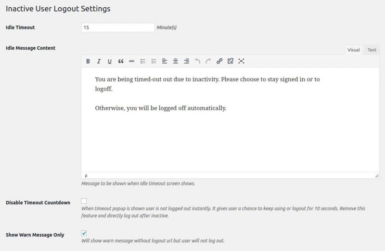The image size is (385, 251).
Task: Uncheck Show Warn Message Only
Action: [84, 233]
